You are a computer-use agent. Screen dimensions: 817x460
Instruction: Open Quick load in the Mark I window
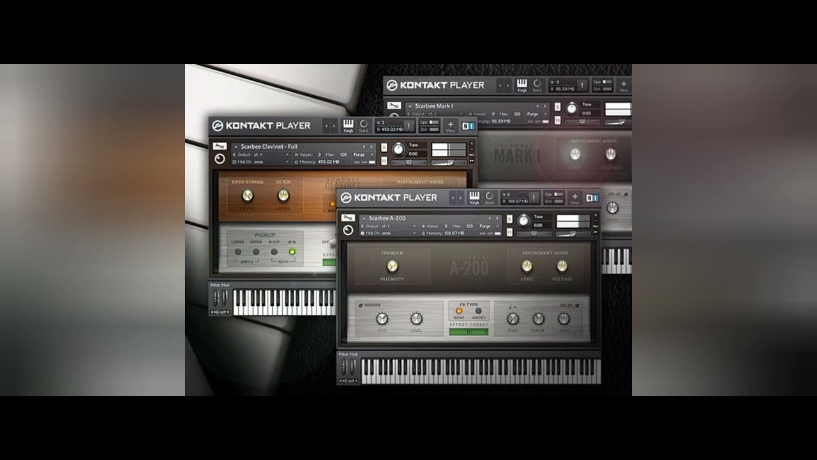click(x=537, y=85)
